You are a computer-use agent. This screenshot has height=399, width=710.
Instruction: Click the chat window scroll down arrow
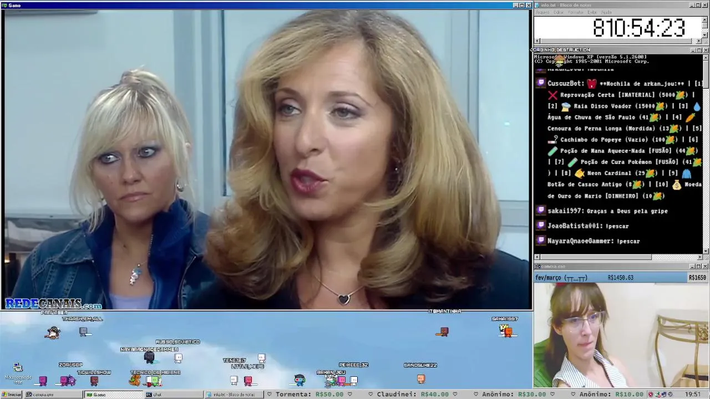pyautogui.click(x=706, y=251)
